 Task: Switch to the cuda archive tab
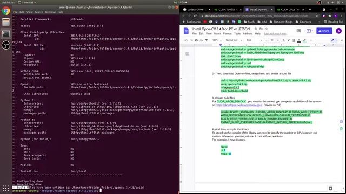[197, 10]
